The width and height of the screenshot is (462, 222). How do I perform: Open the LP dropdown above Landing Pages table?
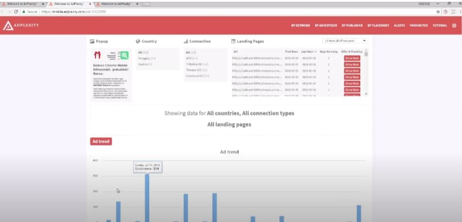345,41
